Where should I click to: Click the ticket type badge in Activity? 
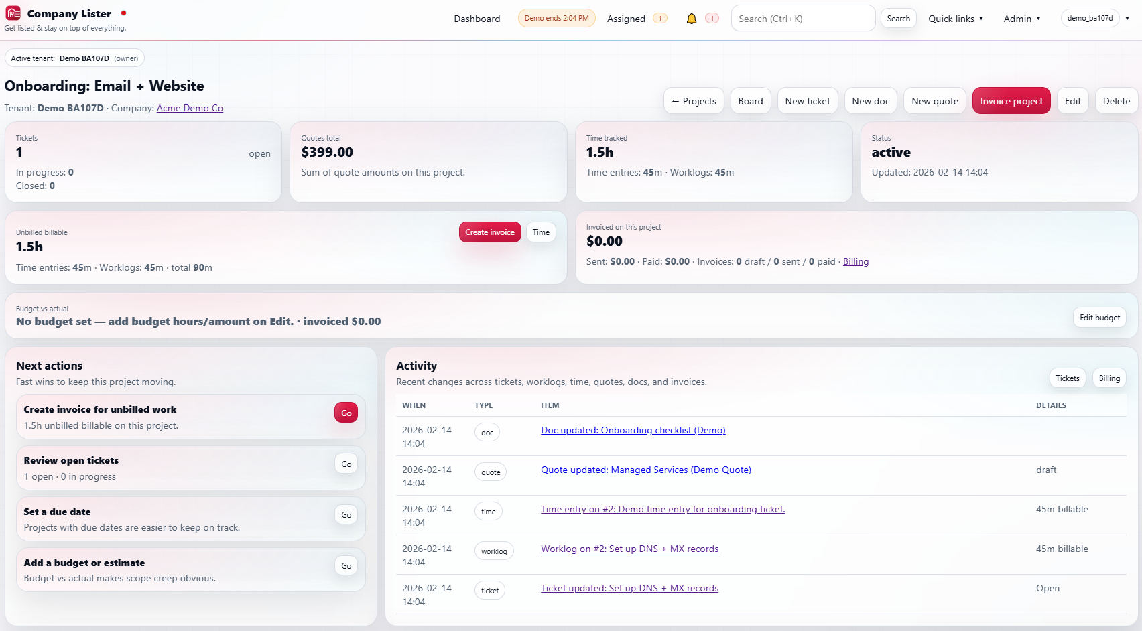point(489,590)
